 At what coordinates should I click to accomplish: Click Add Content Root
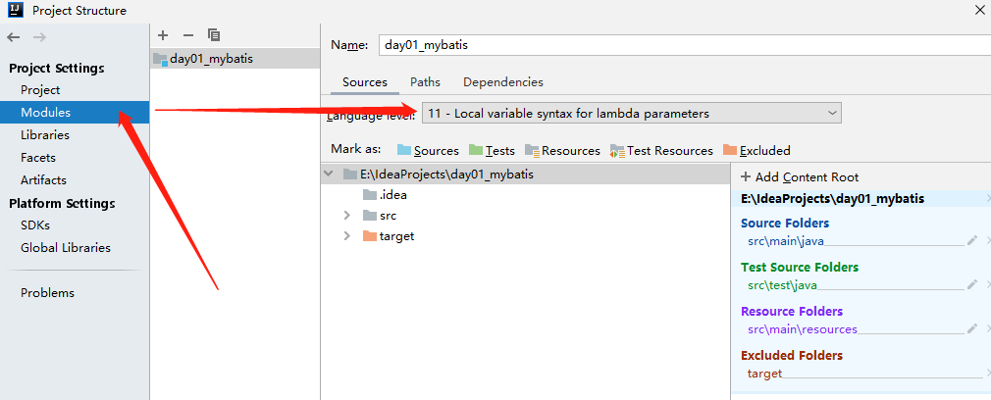pos(800,177)
